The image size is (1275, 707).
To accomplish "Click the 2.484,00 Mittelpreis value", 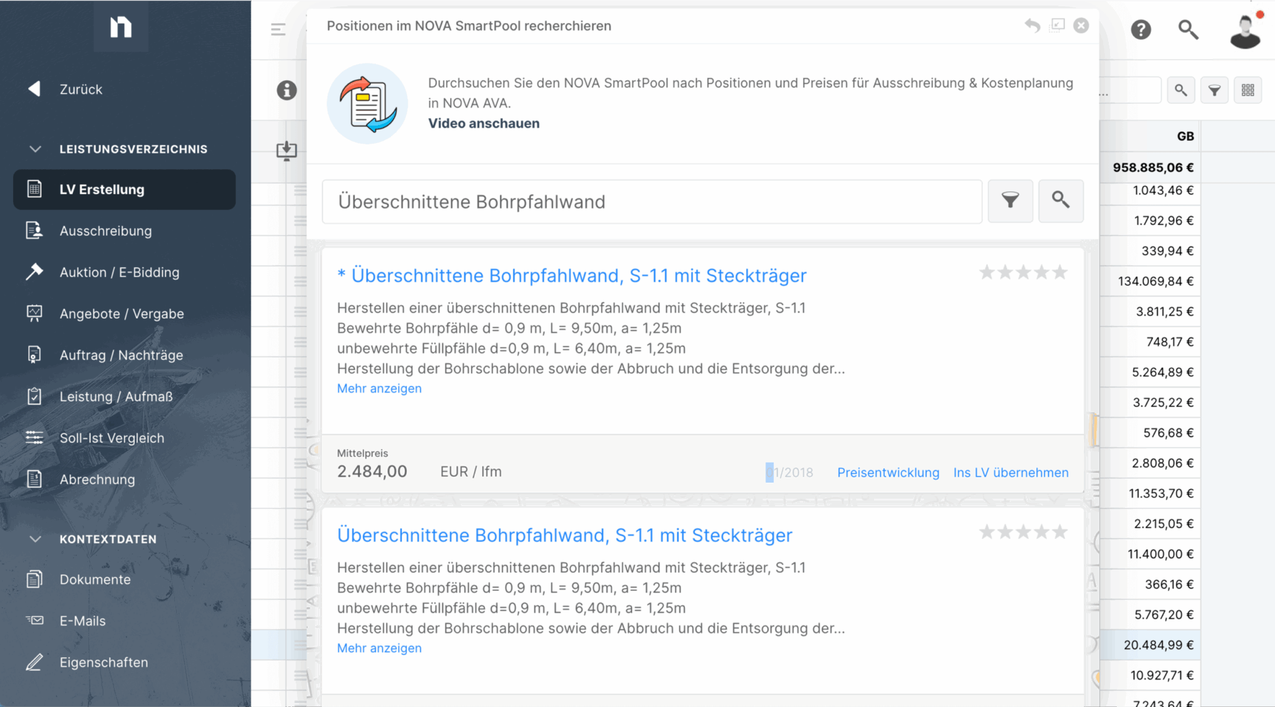I will click(x=372, y=471).
